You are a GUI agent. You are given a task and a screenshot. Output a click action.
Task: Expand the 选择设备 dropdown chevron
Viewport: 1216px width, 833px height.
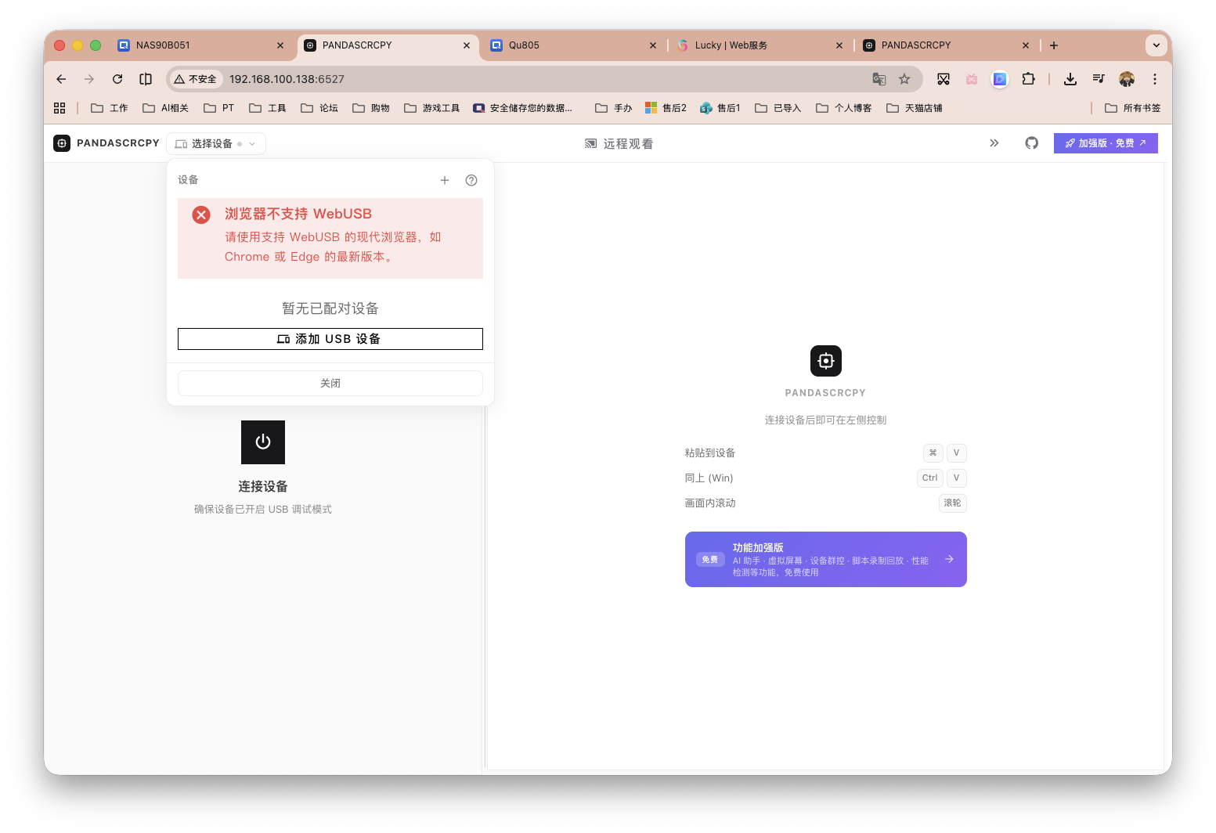(252, 143)
